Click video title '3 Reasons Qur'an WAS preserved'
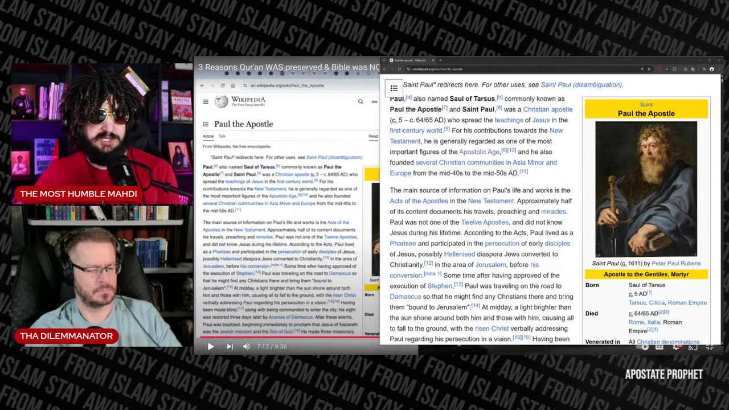Screen dimensions: 729x410 point(289,67)
